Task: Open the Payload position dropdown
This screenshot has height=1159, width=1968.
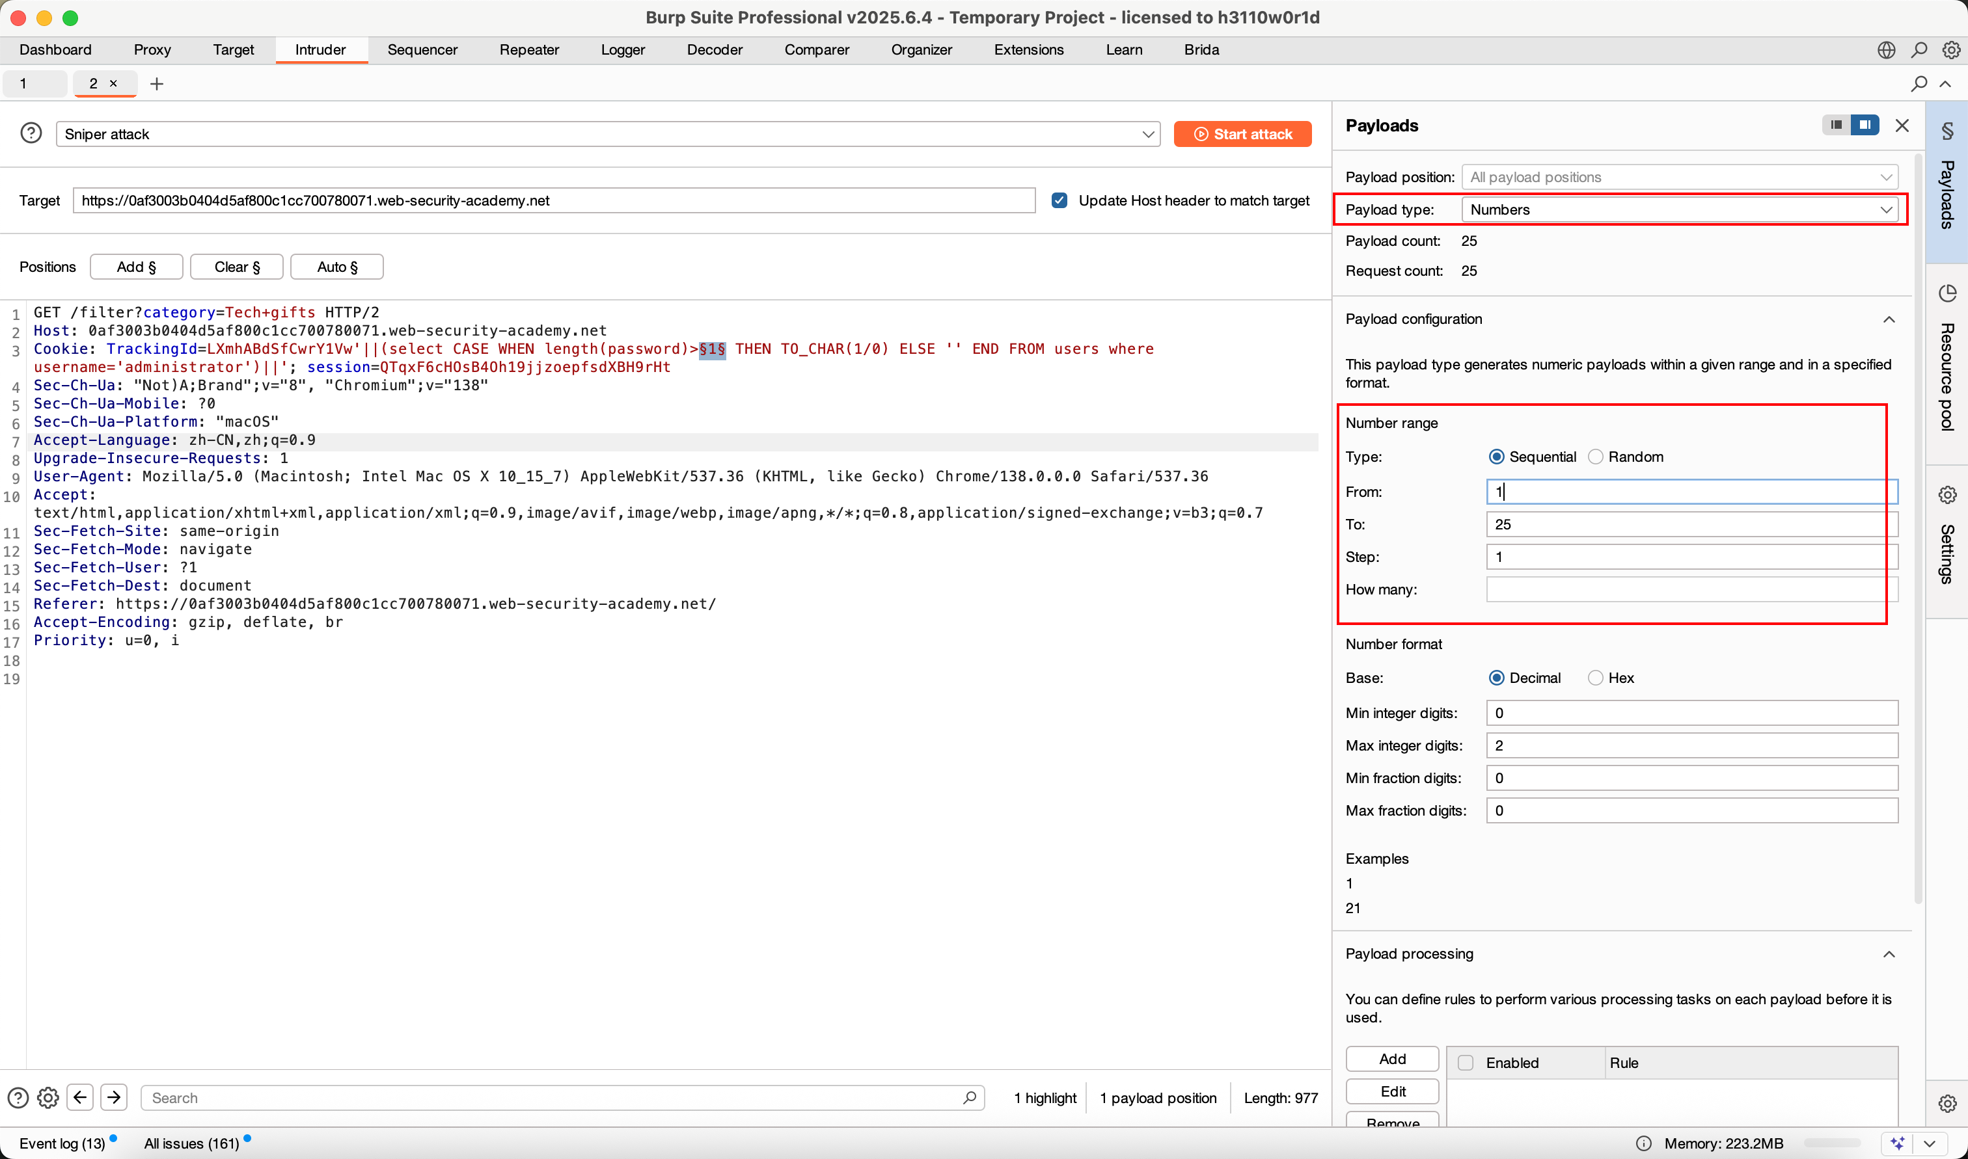Action: (1680, 178)
